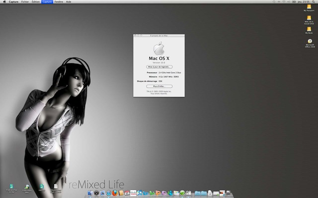Click the volume icon in menu bar
This screenshot has width=318, height=198.
pos(289,1)
